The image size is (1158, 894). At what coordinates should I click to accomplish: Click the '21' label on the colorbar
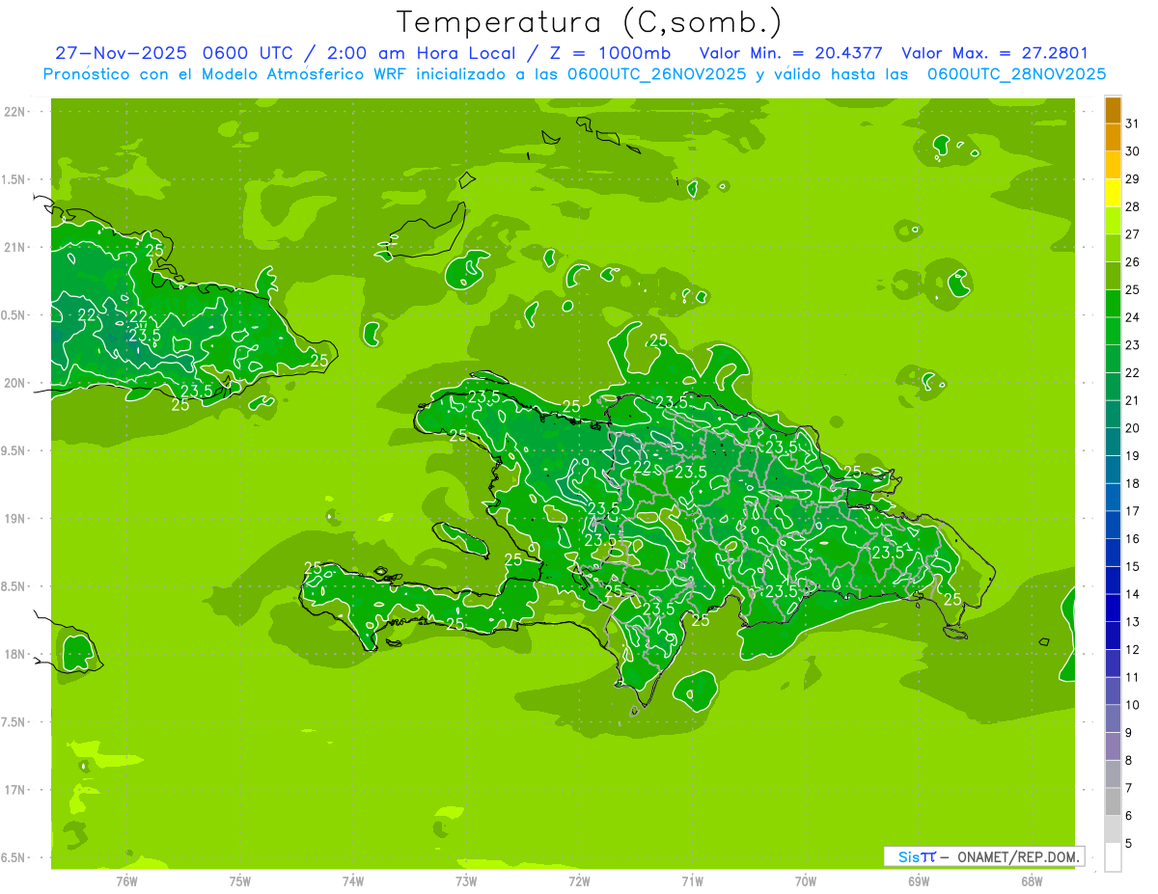tap(1133, 400)
